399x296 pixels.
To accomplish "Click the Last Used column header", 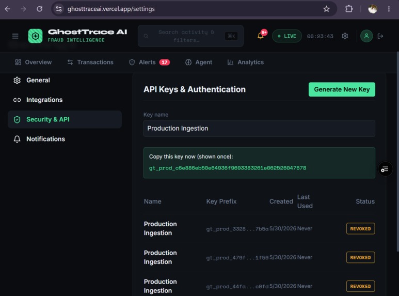I will coord(305,201).
